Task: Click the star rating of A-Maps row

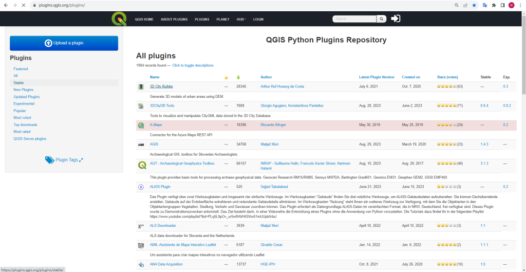Action: click(x=446, y=125)
